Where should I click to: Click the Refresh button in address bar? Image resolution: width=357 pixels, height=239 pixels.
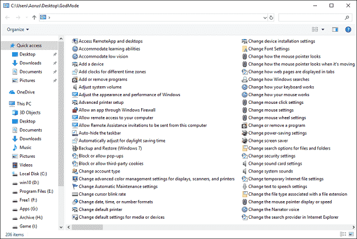coord(272,18)
